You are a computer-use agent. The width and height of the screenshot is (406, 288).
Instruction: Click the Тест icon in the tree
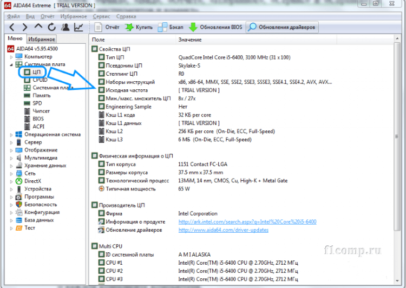click(x=18, y=228)
